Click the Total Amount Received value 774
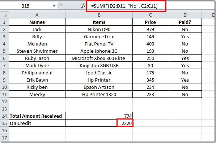 pyautogui.click(x=99, y=116)
